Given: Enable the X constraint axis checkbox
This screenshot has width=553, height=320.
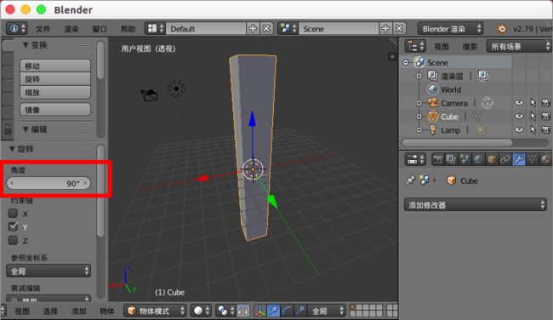Looking at the screenshot, I should pyautogui.click(x=13, y=213).
